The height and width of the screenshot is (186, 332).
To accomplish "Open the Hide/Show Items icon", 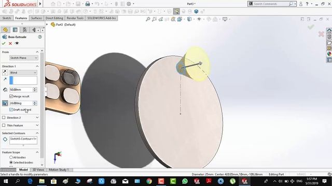I will click(x=199, y=19).
